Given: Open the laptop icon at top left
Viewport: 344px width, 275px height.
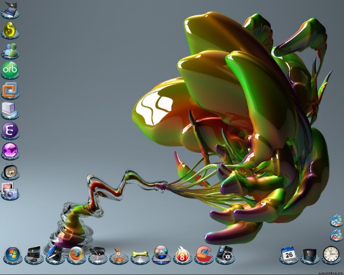Looking at the screenshot, I should [x=10, y=10].
